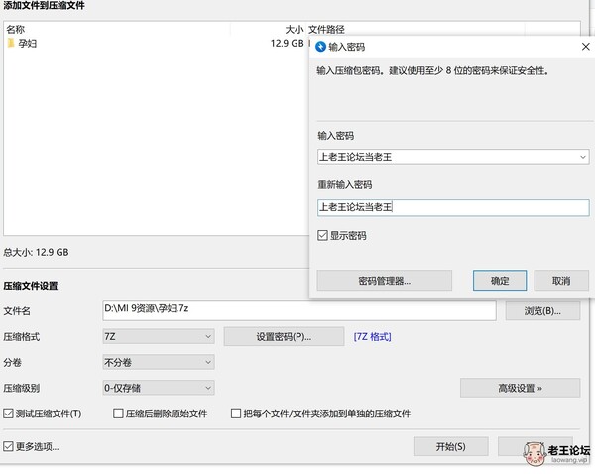Image resolution: width=595 pixels, height=474 pixels.
Task: Open the 分卷 dropdown
Action: point(207,363)
